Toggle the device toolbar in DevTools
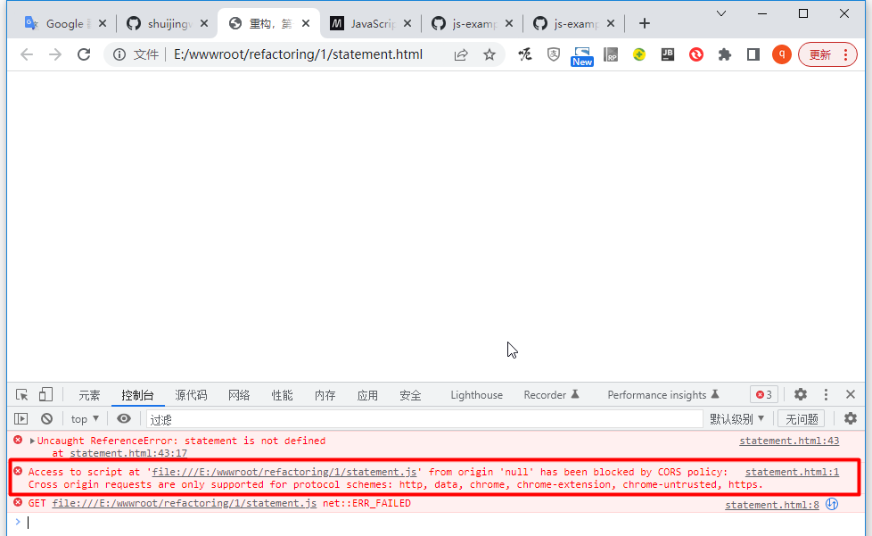872x536 pixels. click(45, 395)
